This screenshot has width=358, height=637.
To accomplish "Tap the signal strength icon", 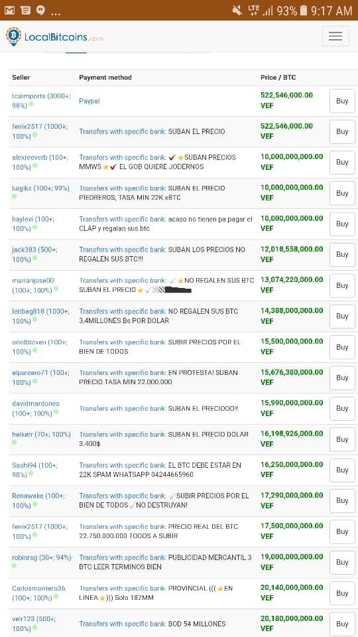I will click(x=267, y=11).
